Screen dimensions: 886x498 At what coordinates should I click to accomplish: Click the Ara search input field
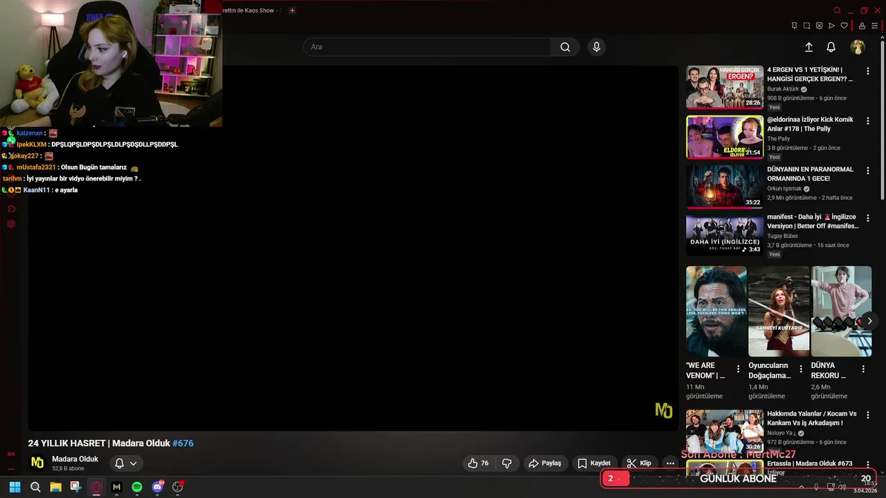427,47
